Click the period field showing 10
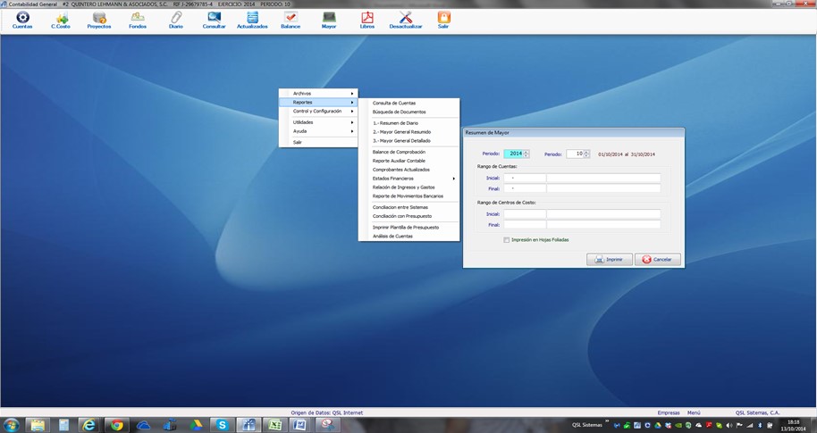 coord(576,154)
